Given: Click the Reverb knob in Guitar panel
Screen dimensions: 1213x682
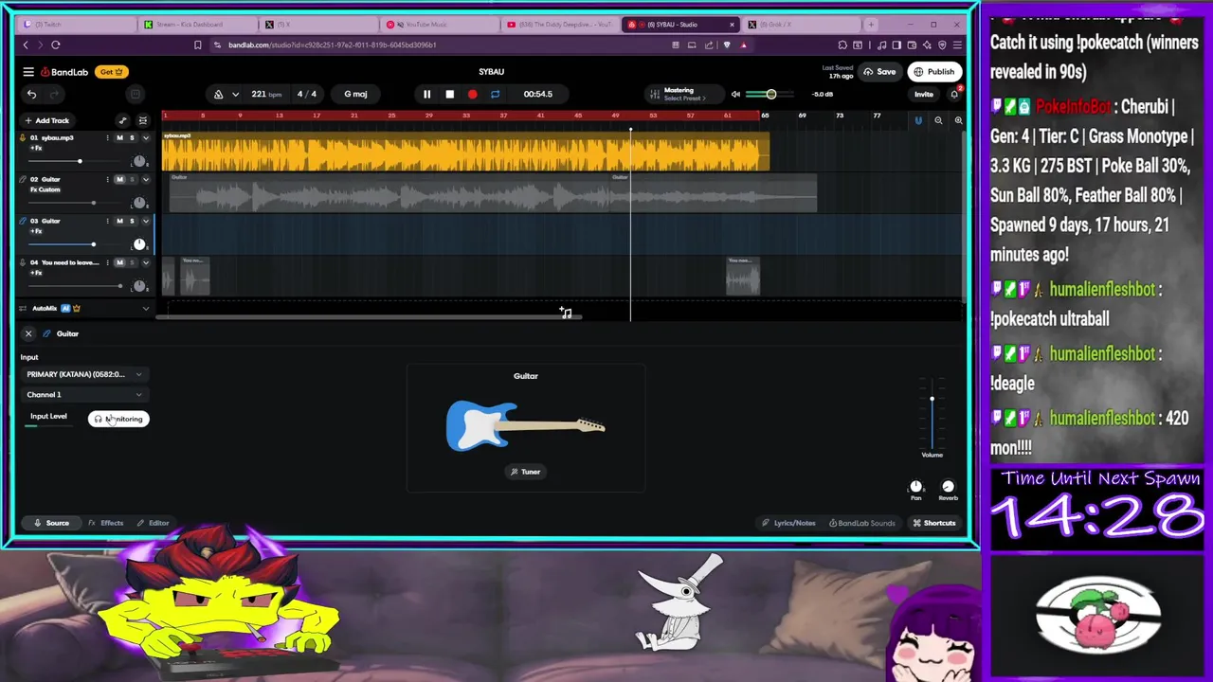Looking at the screenshot, I should (948, 487).
